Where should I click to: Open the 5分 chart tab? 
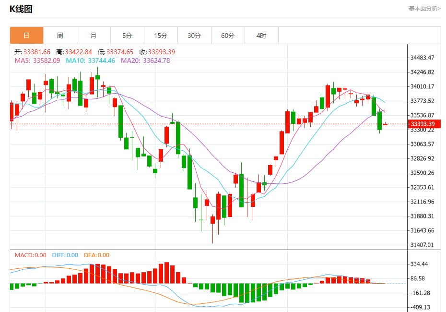[127, 36]
